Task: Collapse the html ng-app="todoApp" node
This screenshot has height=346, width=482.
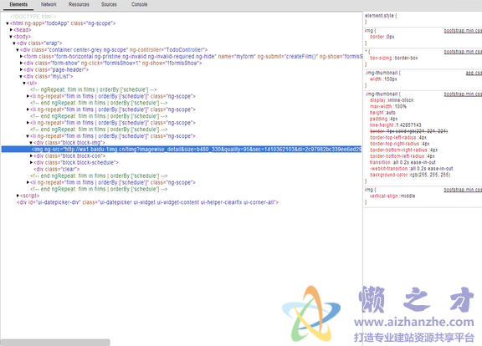Action: pos(8,23)
